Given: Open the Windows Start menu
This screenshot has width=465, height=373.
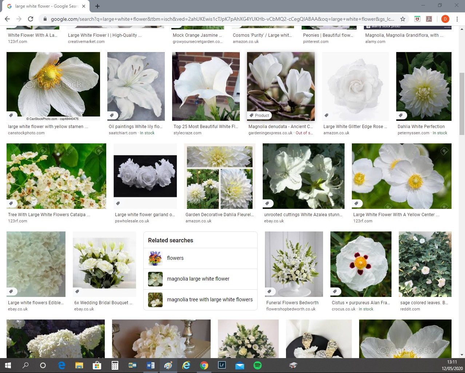Looking at the screenshot, I should click(x=8, y=365).
